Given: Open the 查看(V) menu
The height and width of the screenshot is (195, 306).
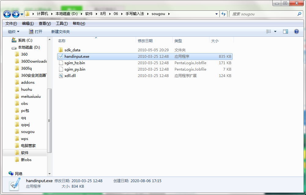Looking at the screenshot, I should pyautogui.click(x=45, y=24).
